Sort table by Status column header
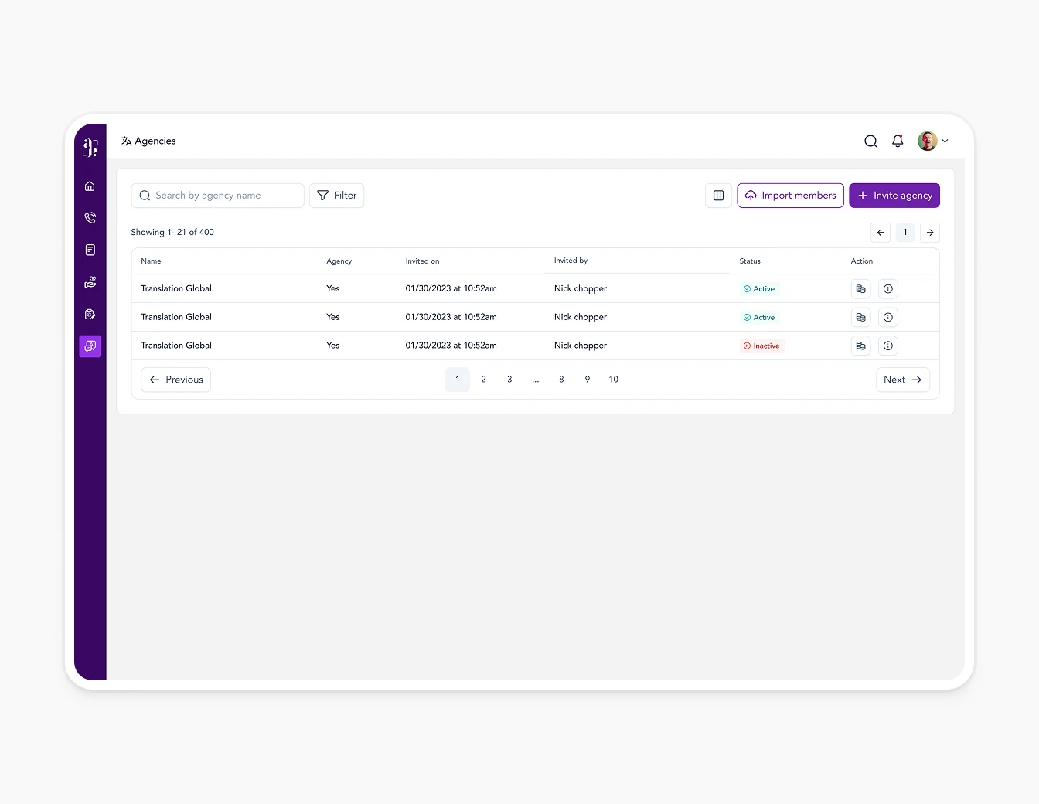 [x=749, y=261]
